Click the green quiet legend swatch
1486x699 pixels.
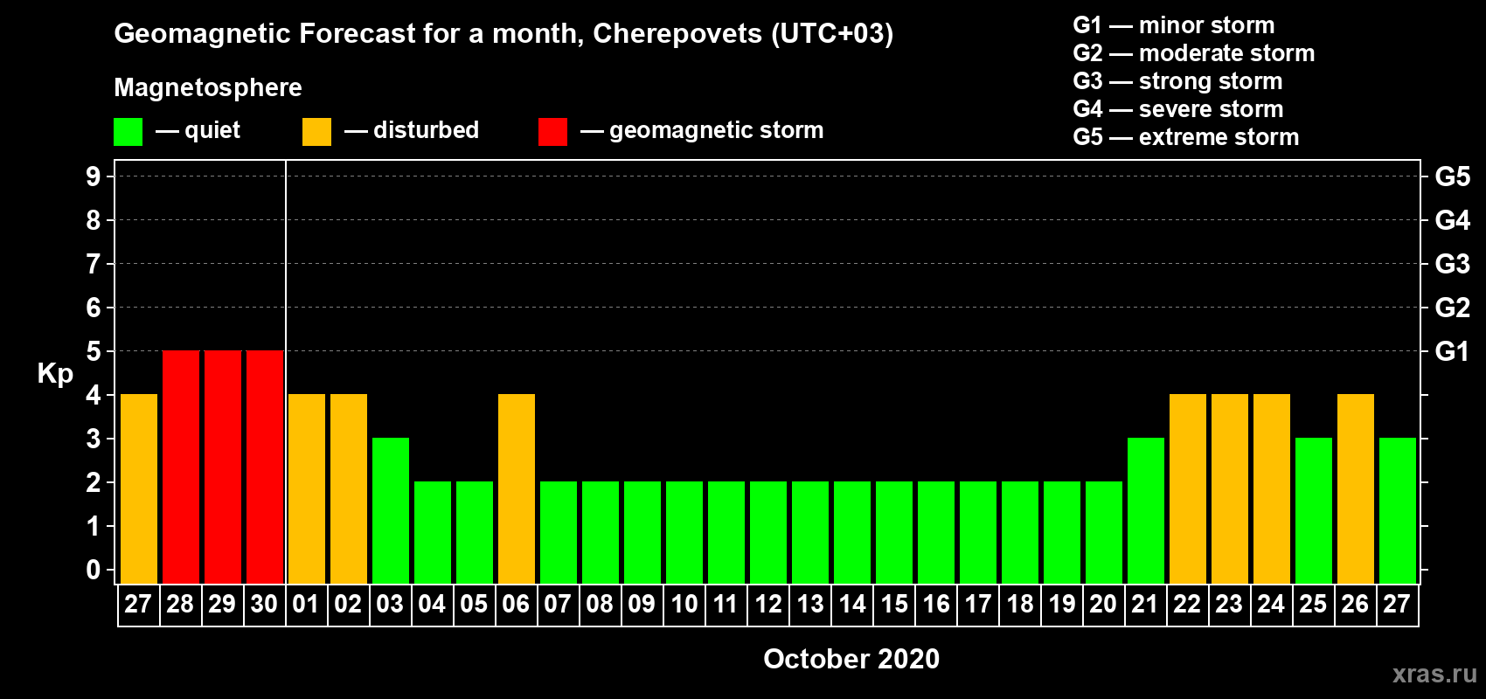(128, 132)
